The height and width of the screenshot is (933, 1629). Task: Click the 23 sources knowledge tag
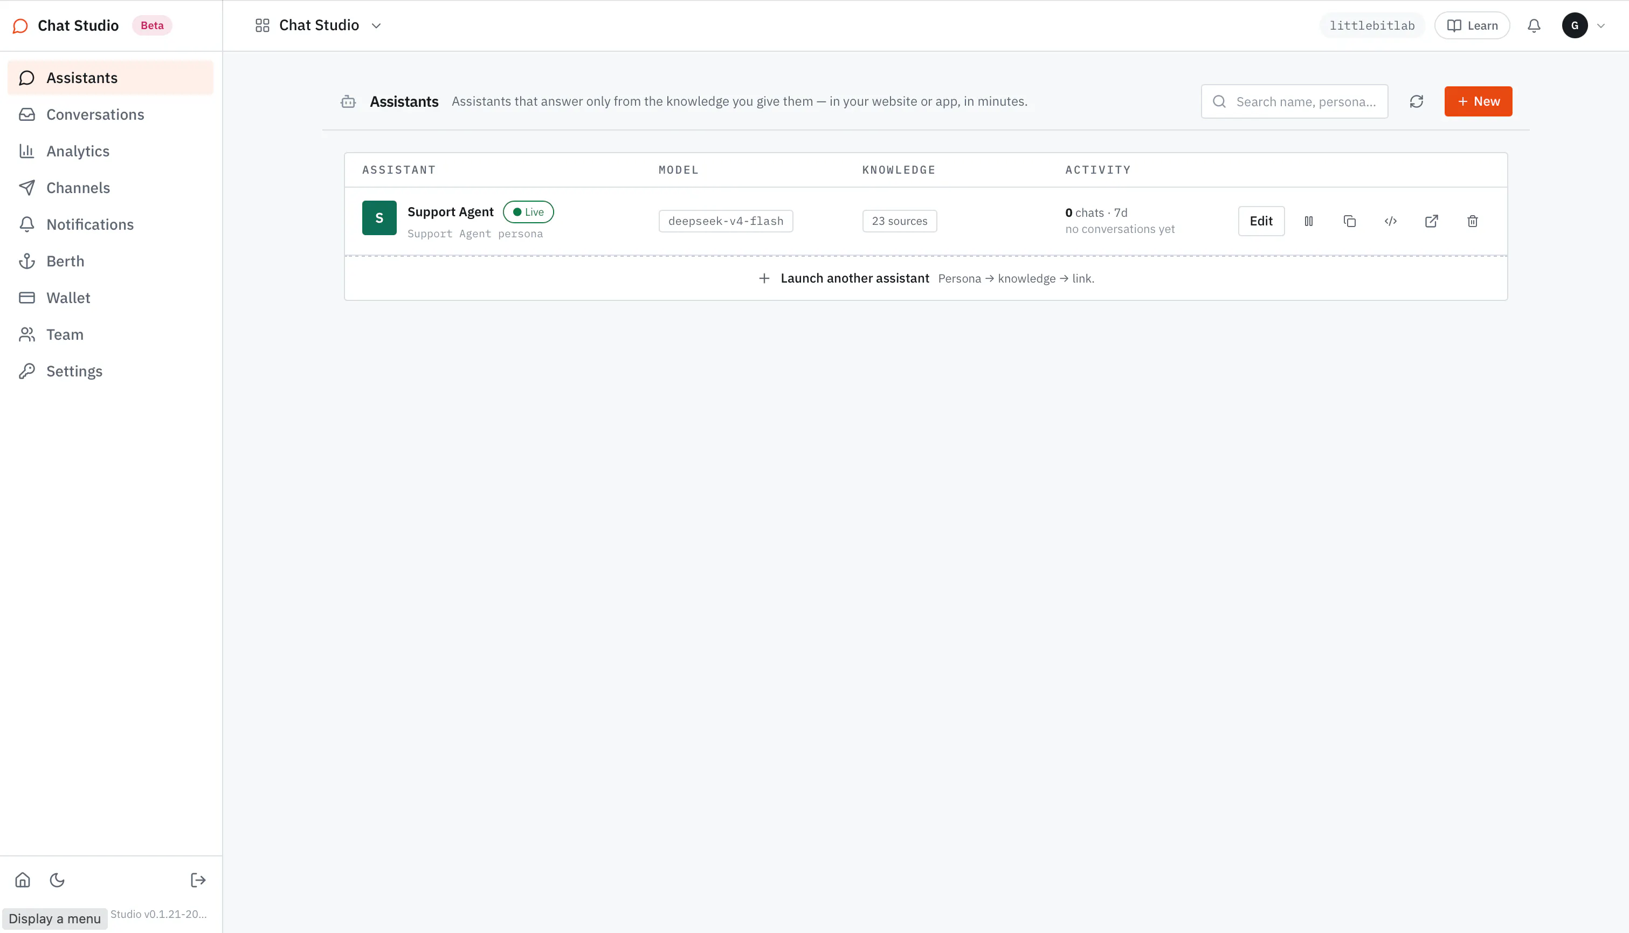point(899,221)
